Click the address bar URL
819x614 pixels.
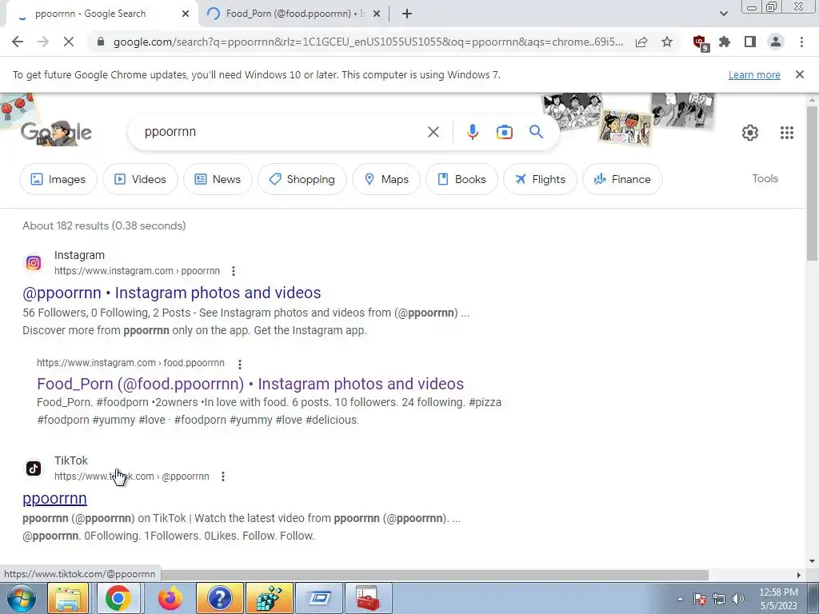[368, 42]
